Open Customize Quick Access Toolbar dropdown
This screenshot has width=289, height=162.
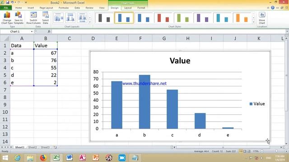pos(26,2)
